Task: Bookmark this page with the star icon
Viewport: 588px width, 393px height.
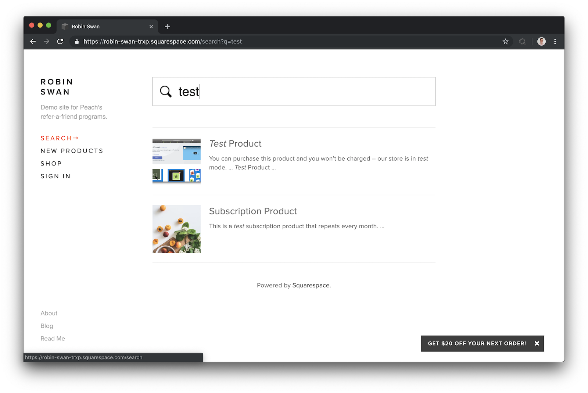Action: 506,42
